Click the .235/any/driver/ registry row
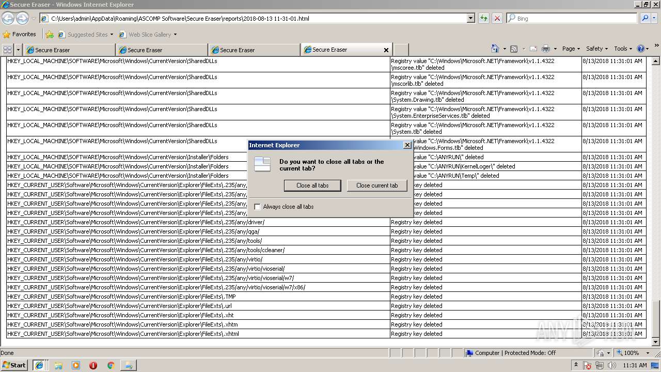Screen dimensions: 661x372 [x=326, y=222]
